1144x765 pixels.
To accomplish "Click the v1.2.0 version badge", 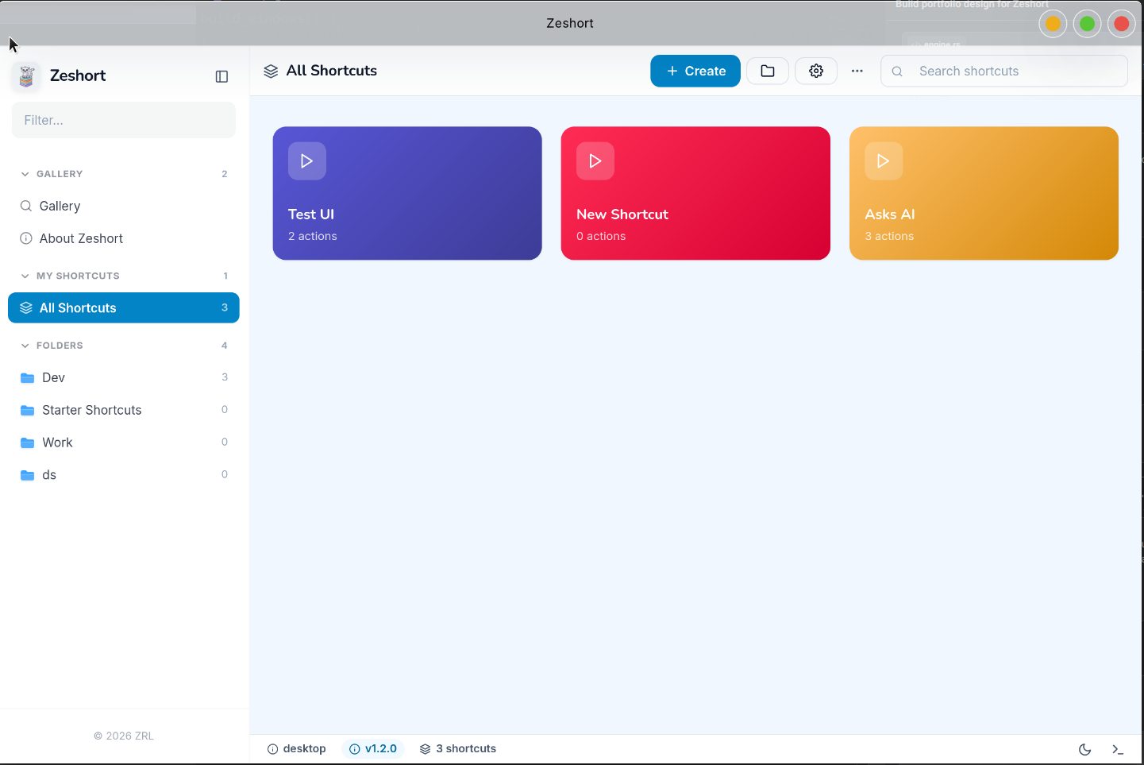I will click(x=373, y=748).
